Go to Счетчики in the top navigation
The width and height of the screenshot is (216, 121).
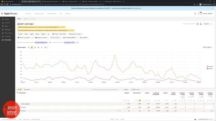coord(28,13)
